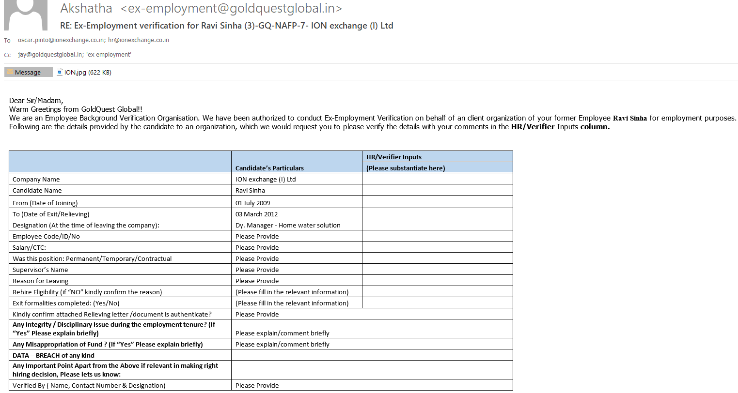
Task: Click the 'Dear Sir/Madam,' greeting line
Action: coord(36,101)
